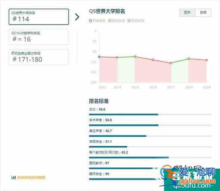Click the bar-chart icon at bottom left
220x191 pixels.
(x=13, y=177)
